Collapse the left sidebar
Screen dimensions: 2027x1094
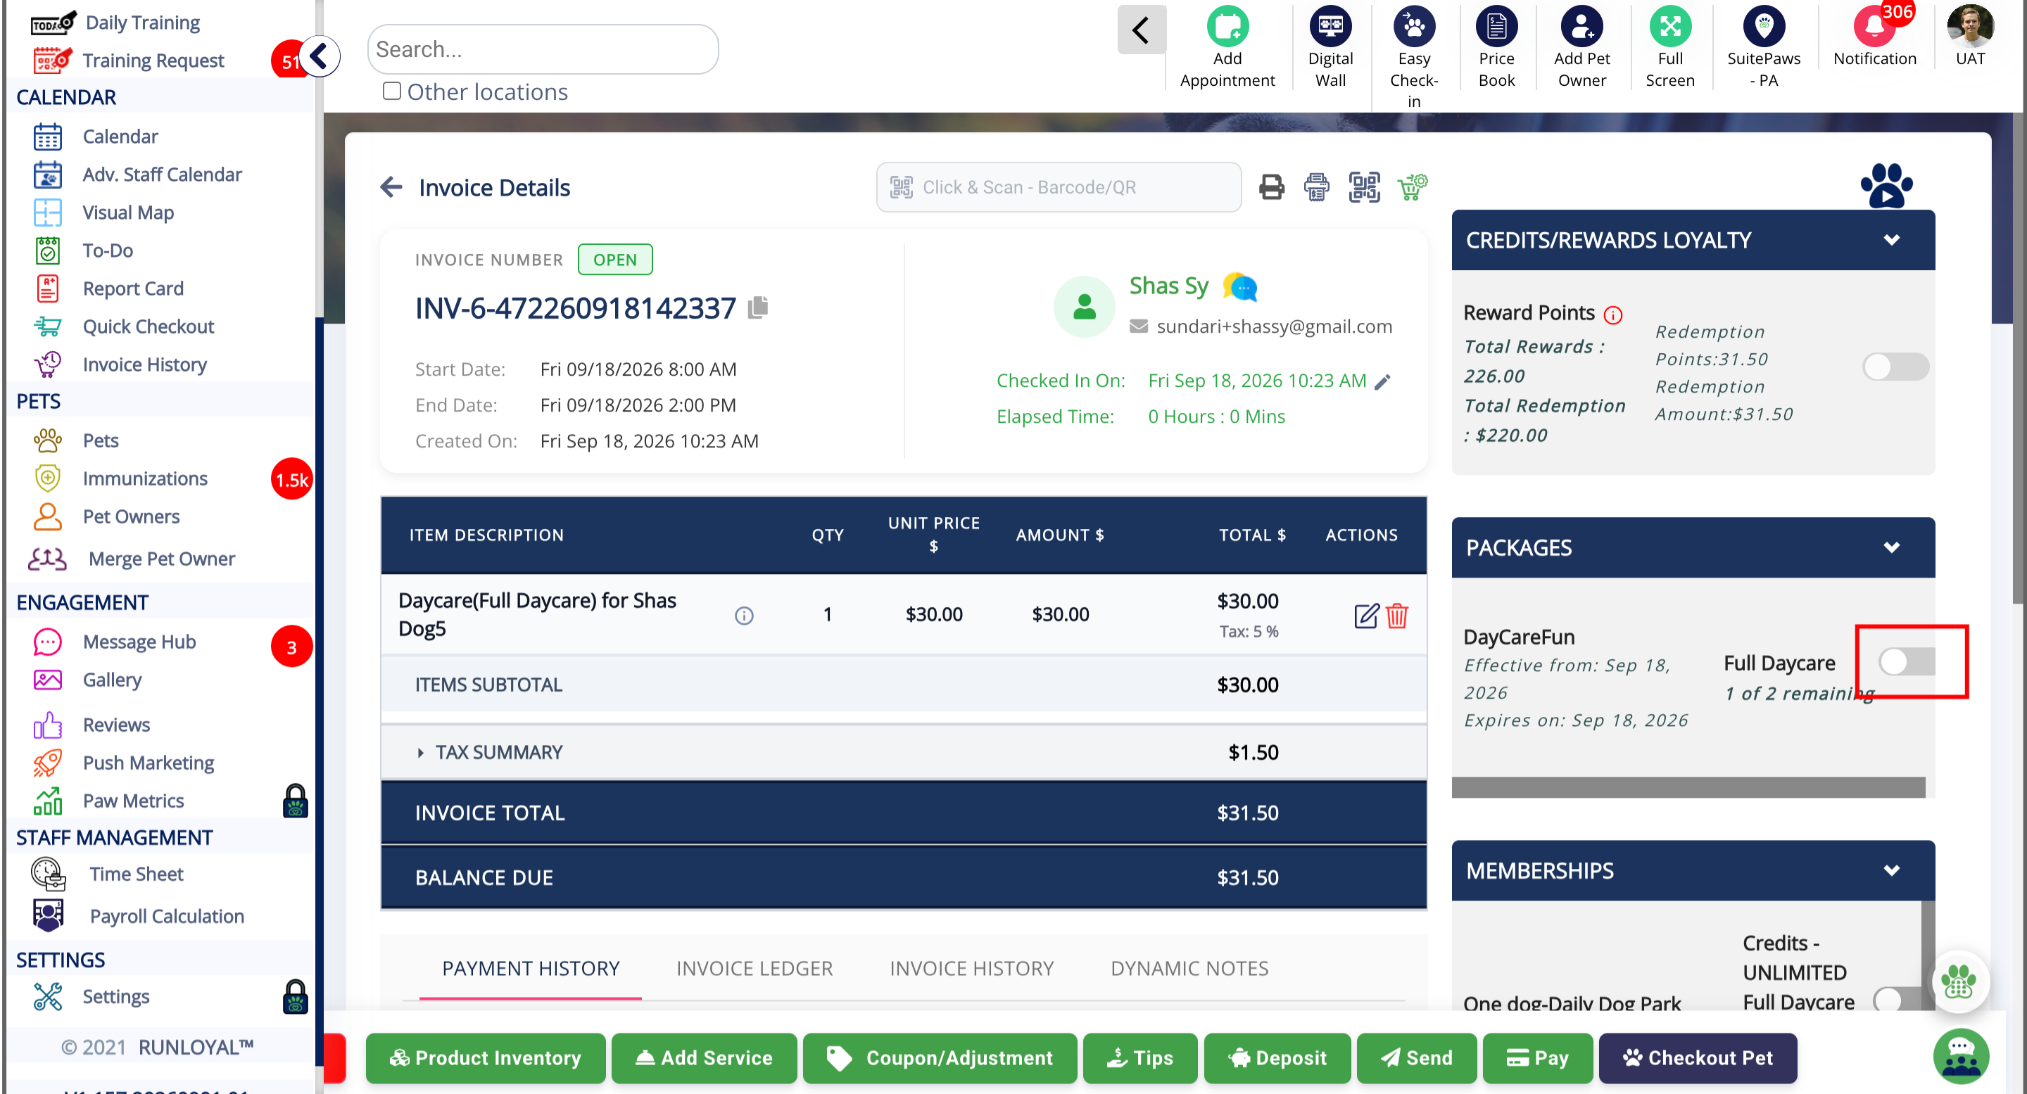click(x=319, y=56)
